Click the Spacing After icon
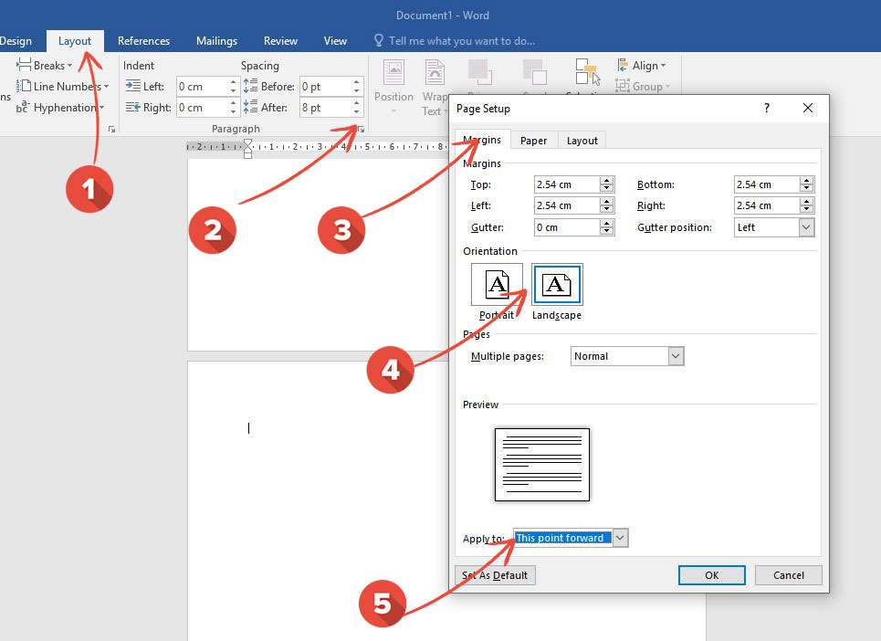 [x=250, y=108]
